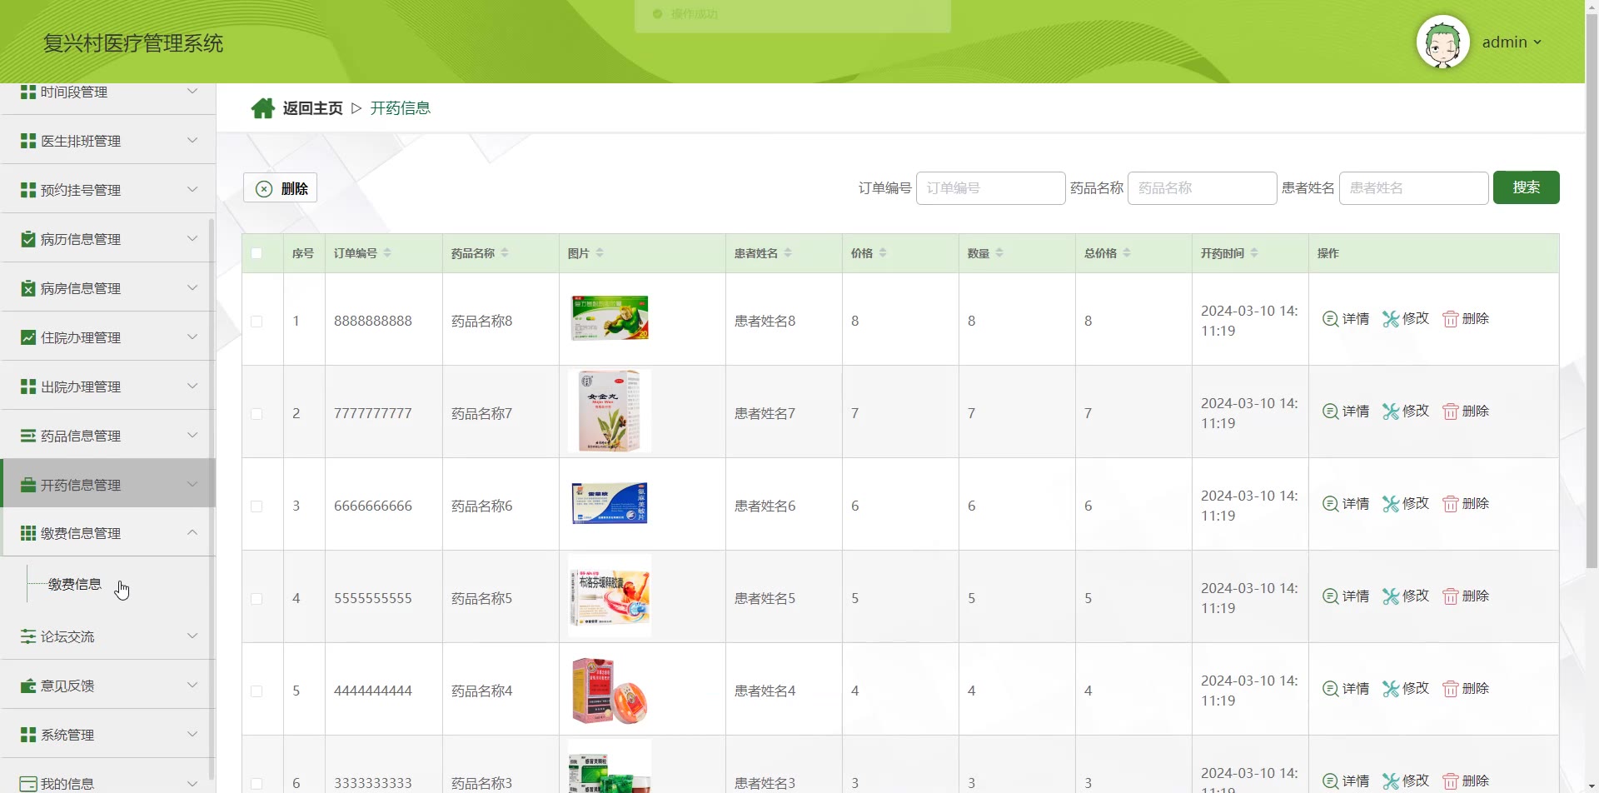Collapse 缴费信息管理 menu chevron

pos(192,533)
